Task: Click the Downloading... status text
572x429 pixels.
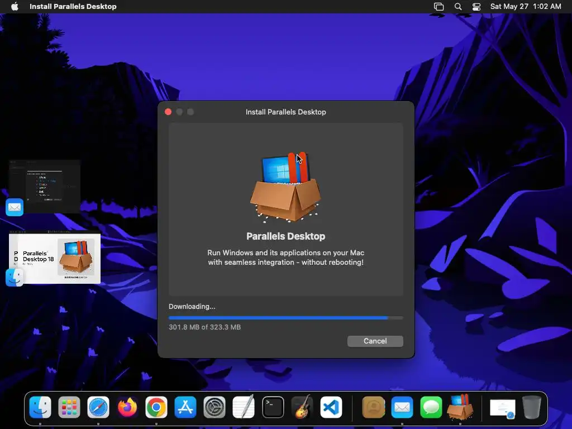Action: (x=192, y=307)
